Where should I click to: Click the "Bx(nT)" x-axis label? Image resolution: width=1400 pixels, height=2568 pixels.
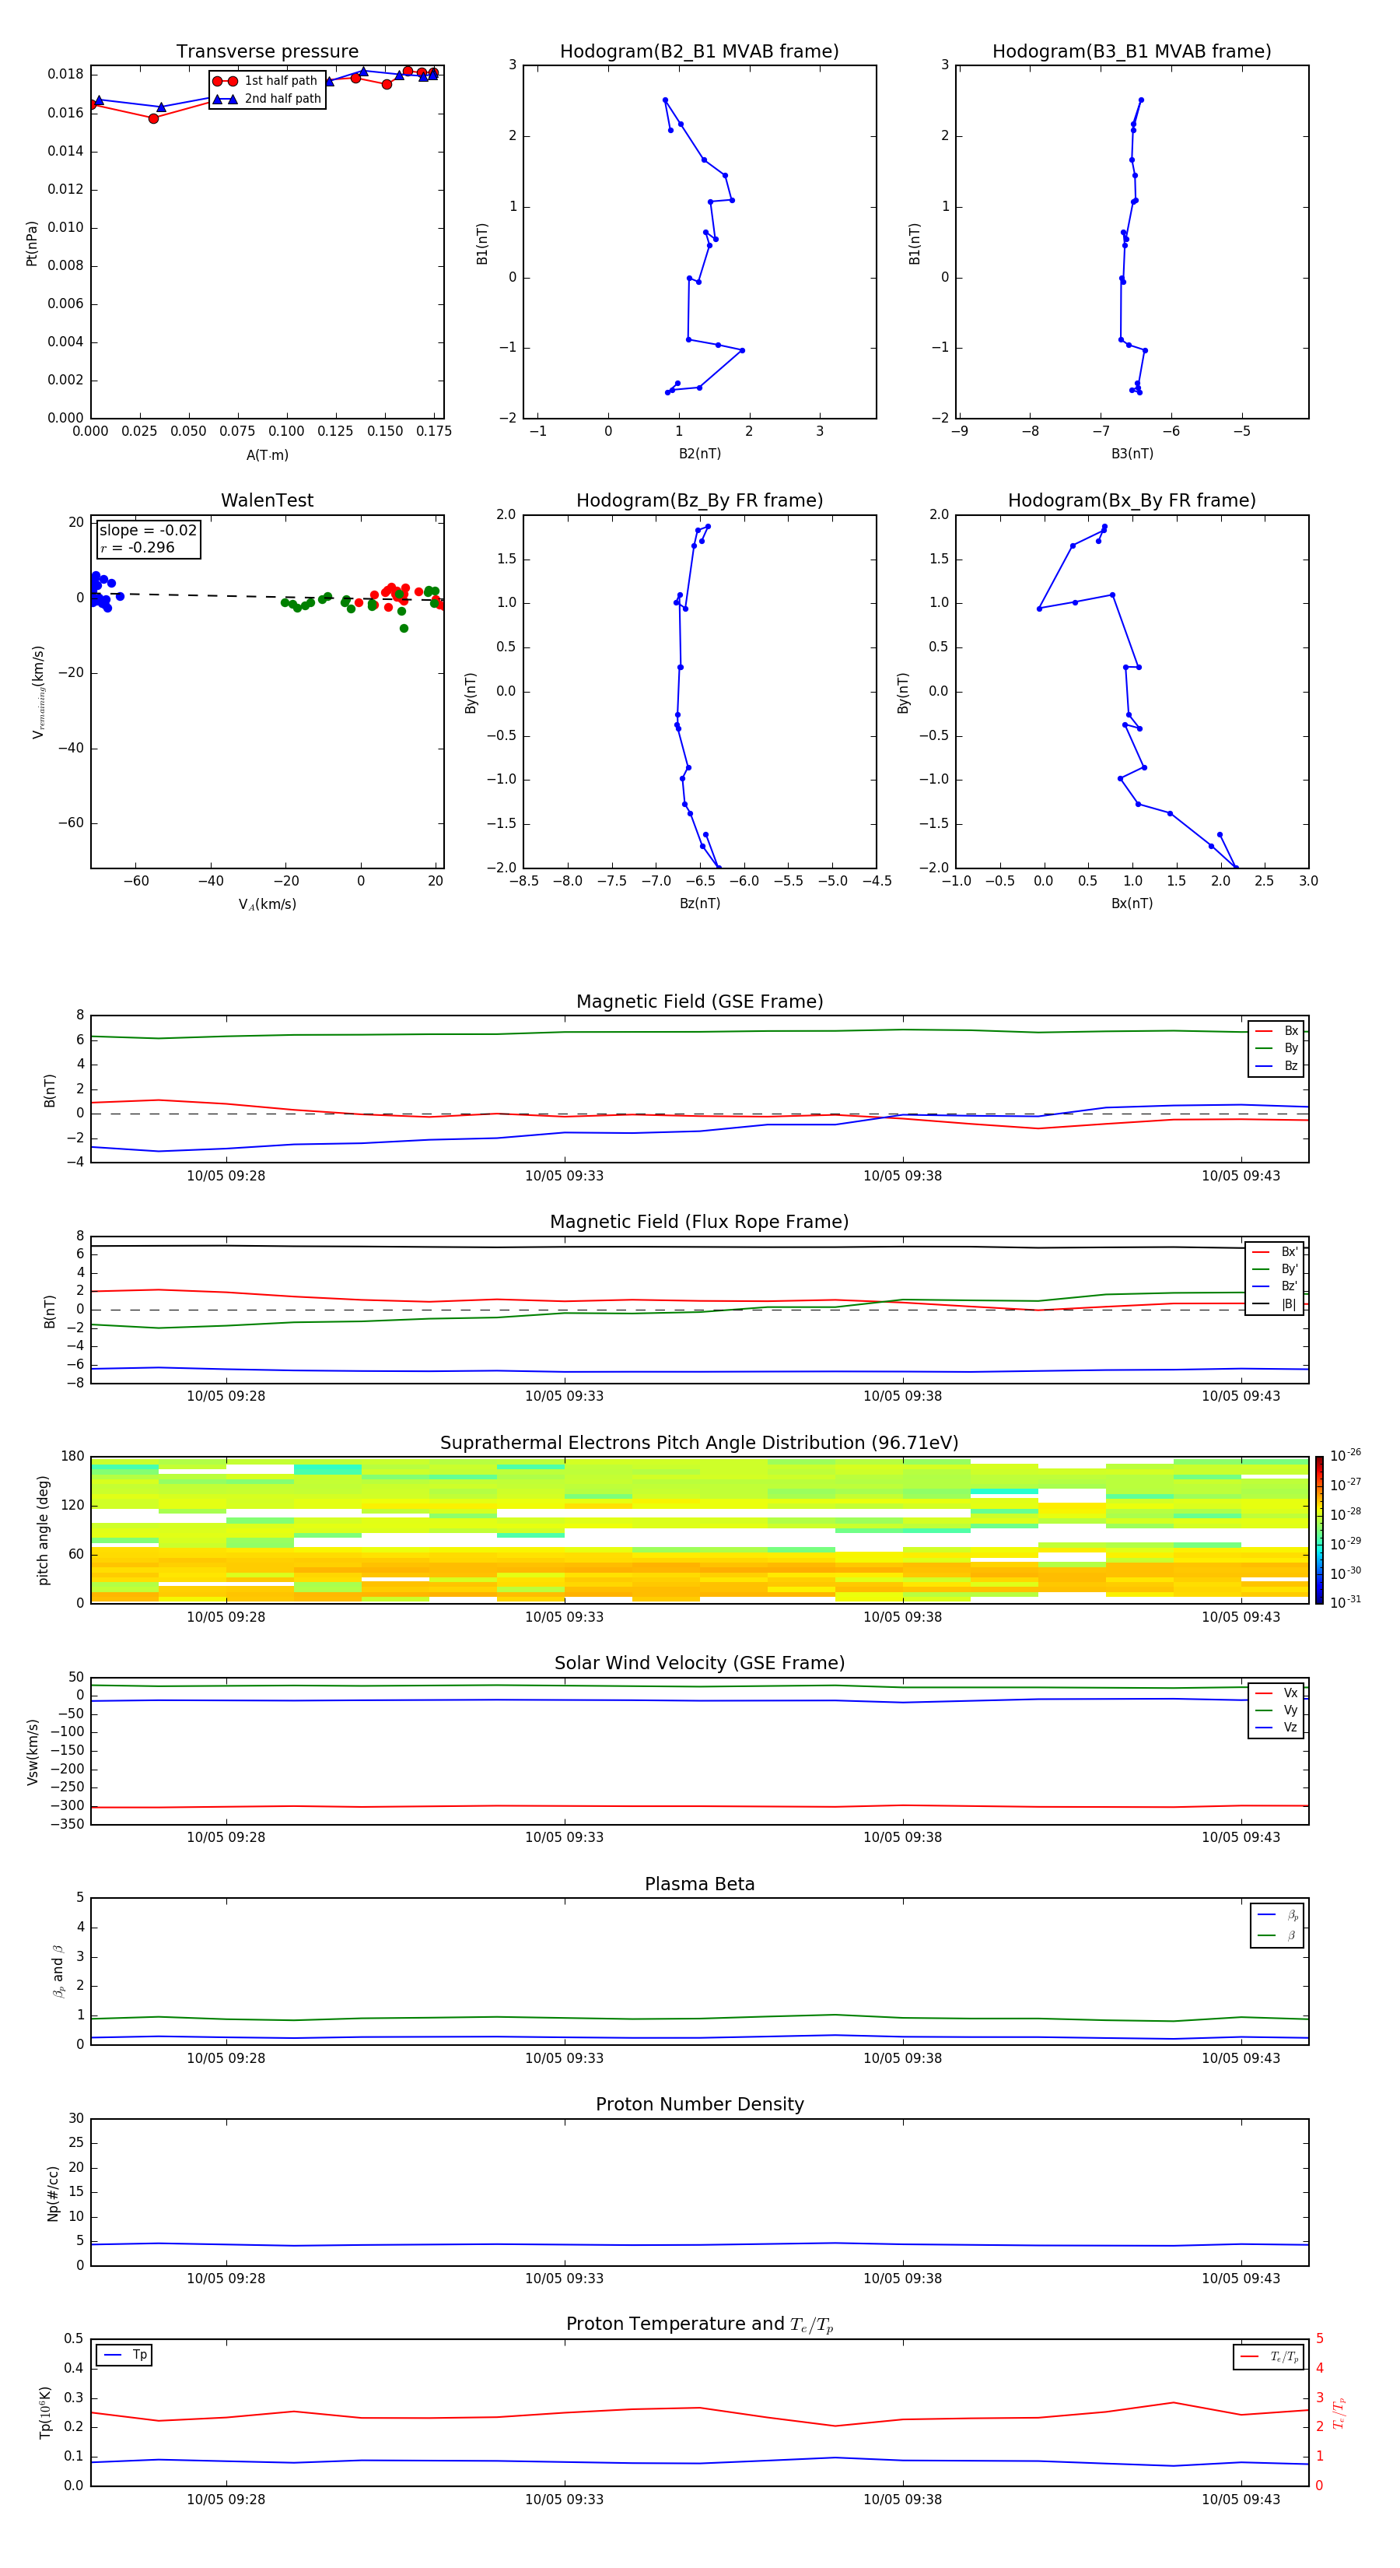pos(1132,904)
